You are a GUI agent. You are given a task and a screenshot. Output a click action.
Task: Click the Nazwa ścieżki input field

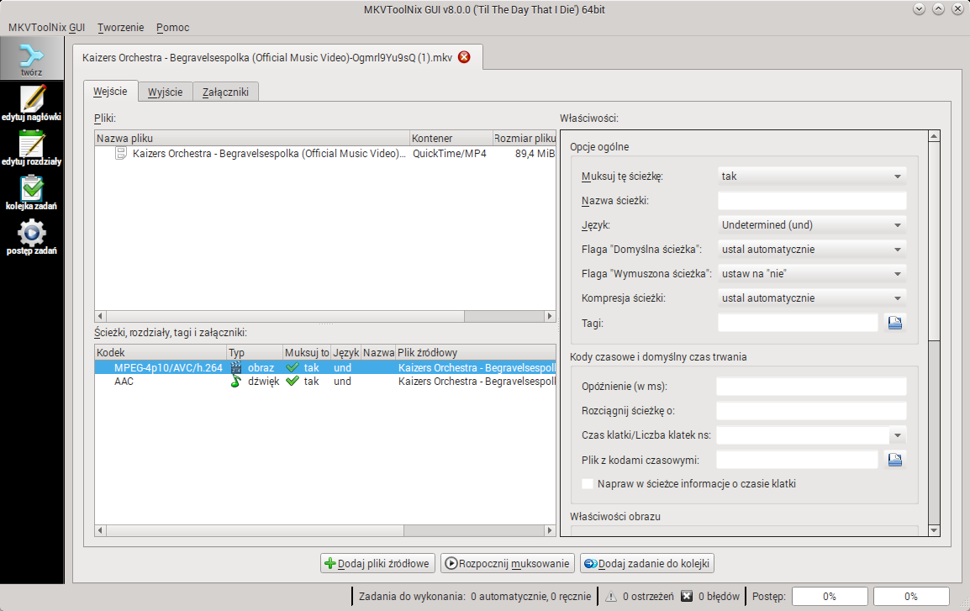click(x=812, y=200)
